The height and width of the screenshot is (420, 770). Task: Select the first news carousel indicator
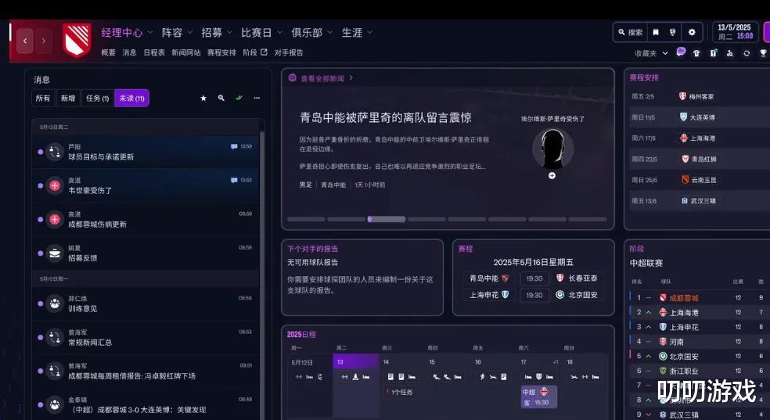click(306, 219)
